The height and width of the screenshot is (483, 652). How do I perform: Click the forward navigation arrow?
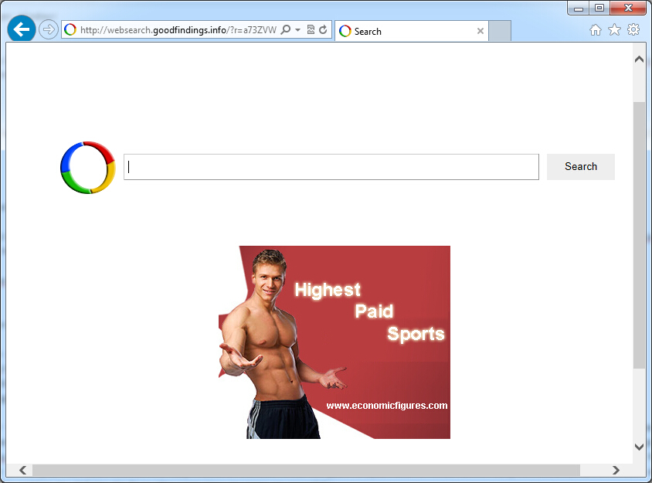coord(48,30)
